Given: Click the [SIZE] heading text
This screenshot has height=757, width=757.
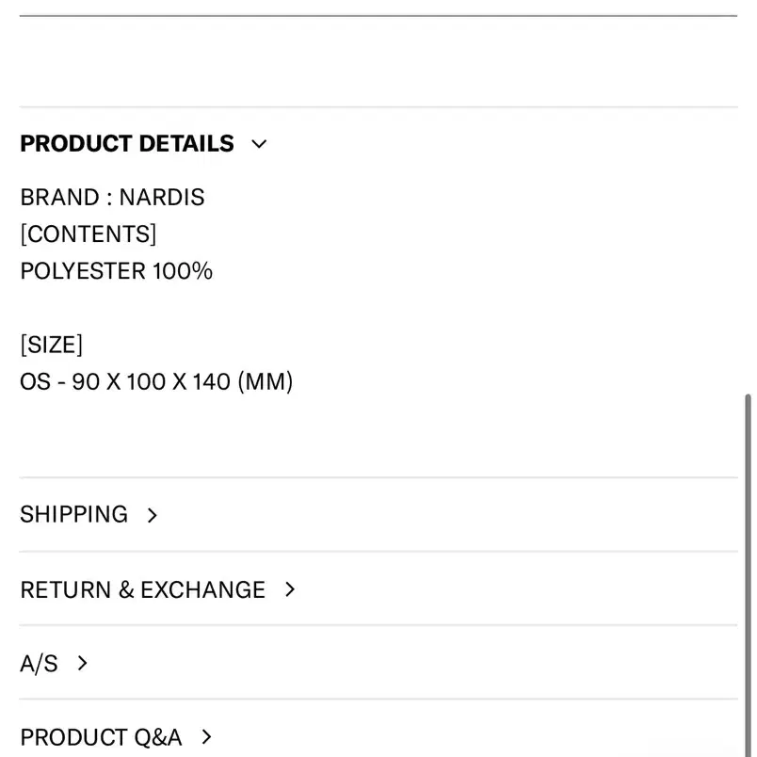Looking at the screenshot, I should pos(52,345).
